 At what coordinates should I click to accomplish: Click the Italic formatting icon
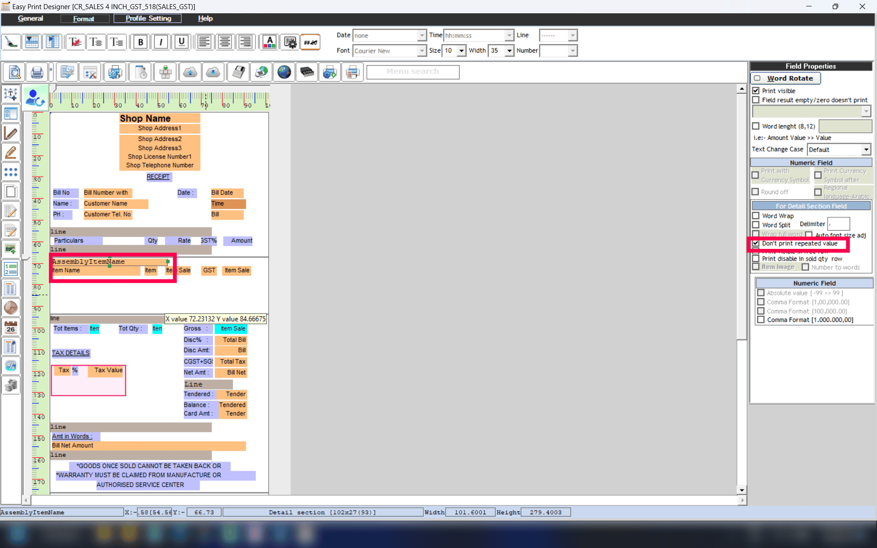click(161, 42)
